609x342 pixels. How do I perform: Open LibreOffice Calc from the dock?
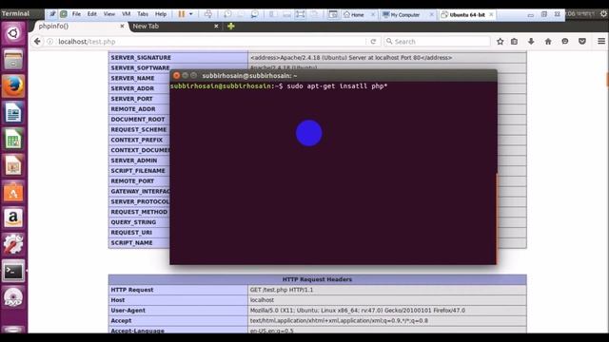13,140
